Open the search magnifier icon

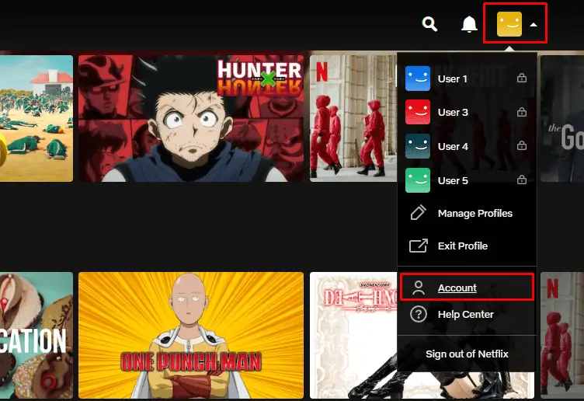coord(429,24)
